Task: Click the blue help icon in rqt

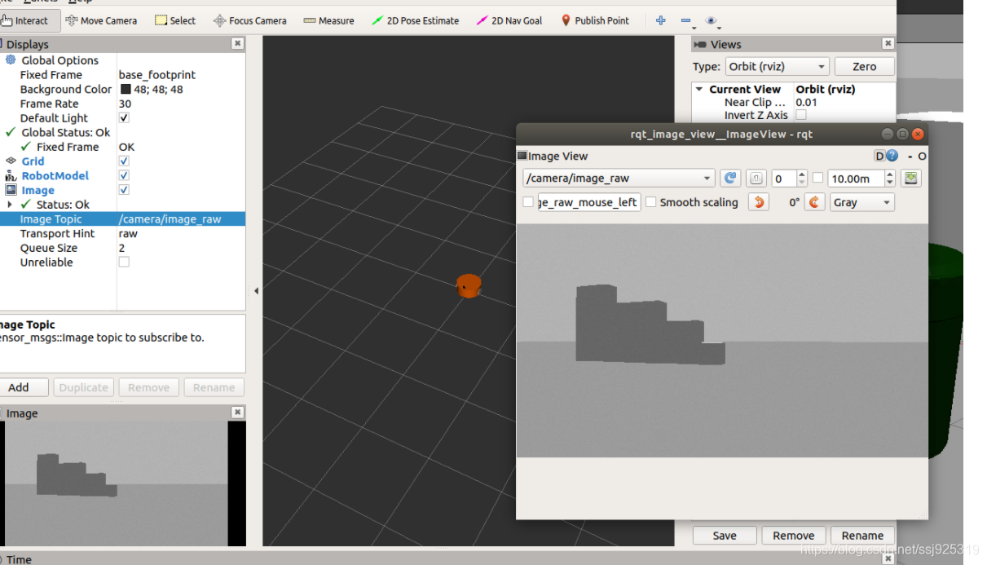Action: coord(892,156)
